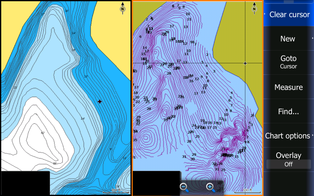Toggle the Overlay Off switch
314x196 pixels.
(x=289, y=164)
